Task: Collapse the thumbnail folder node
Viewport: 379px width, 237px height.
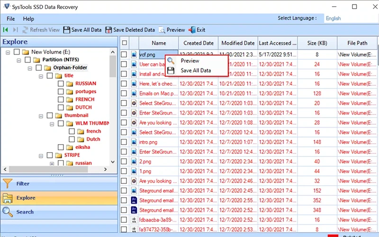Action: pyautogui.click(x=41, y=116)
